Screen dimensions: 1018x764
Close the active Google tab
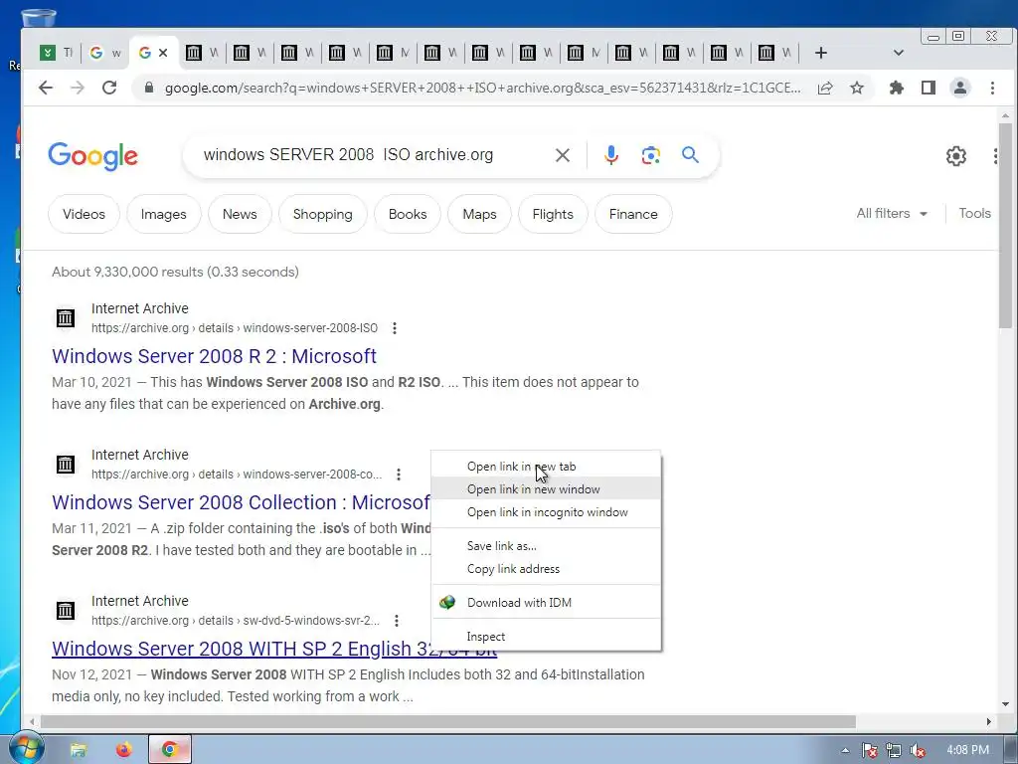coord(163,53)
